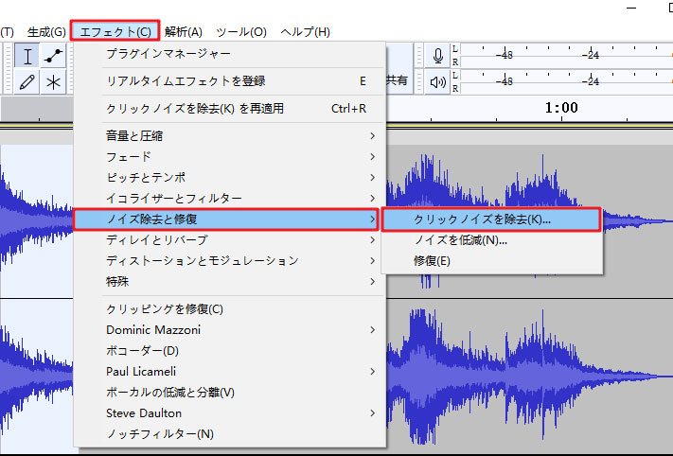Select 修復(E) in the submenu
The height and width of the screenshot is (456, 673).
coord(491,261)
